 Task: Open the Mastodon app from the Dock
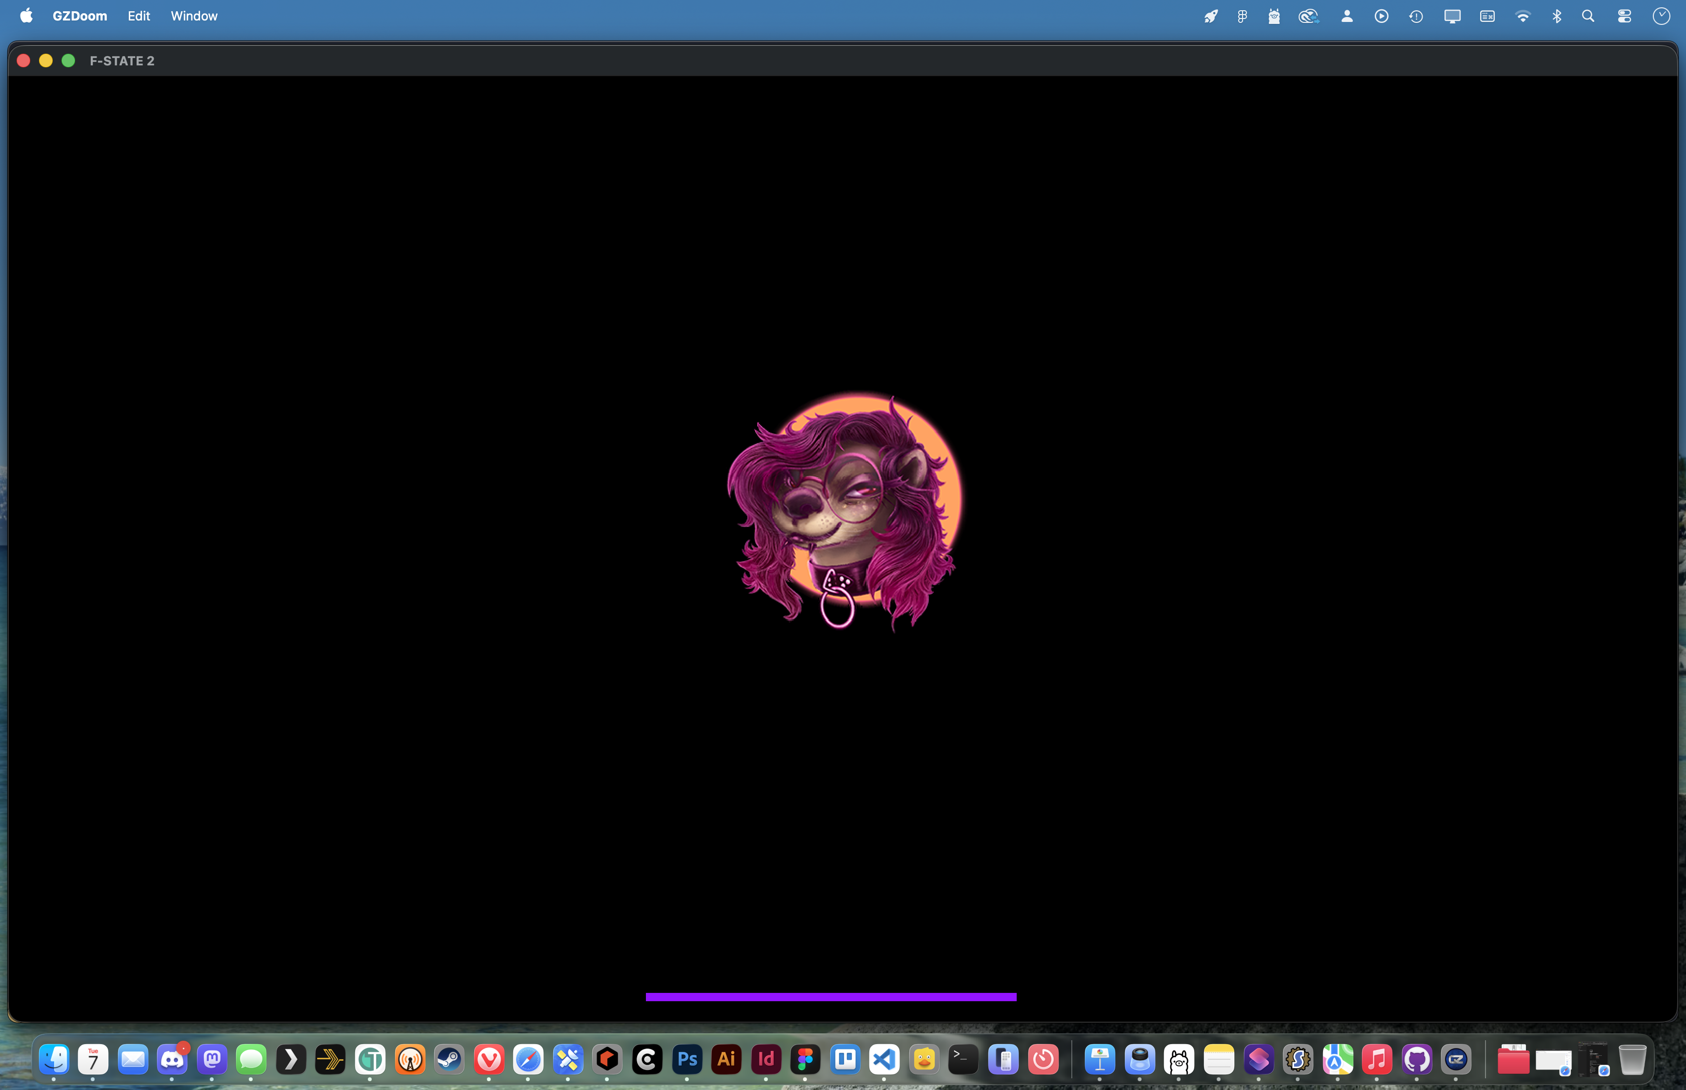[x=212, y=1060]
